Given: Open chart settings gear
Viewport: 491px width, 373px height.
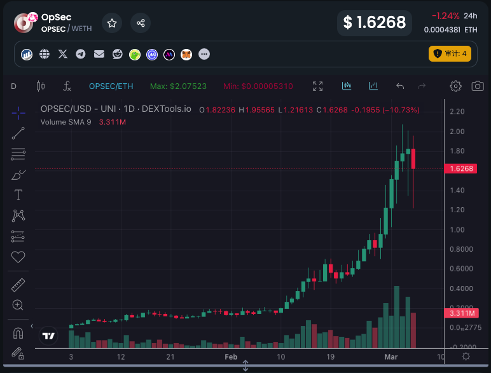Looking at the screenshot, I should tap(455, 86).
